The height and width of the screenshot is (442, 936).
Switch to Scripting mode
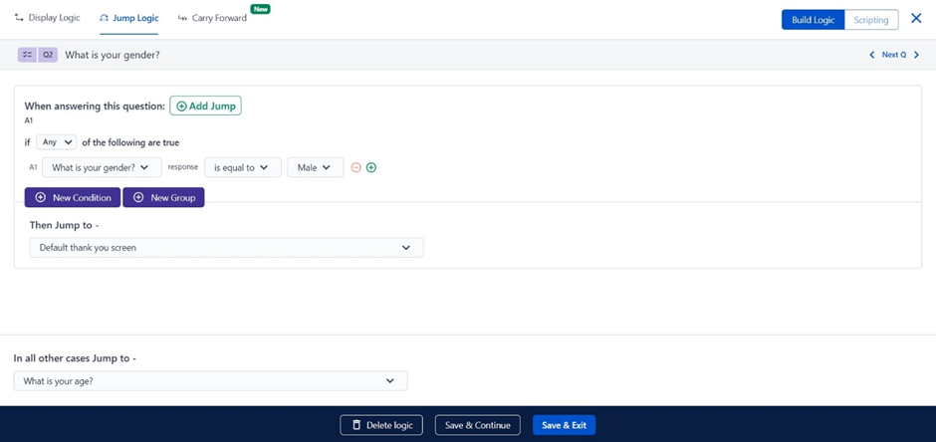[x=870, y=20]
